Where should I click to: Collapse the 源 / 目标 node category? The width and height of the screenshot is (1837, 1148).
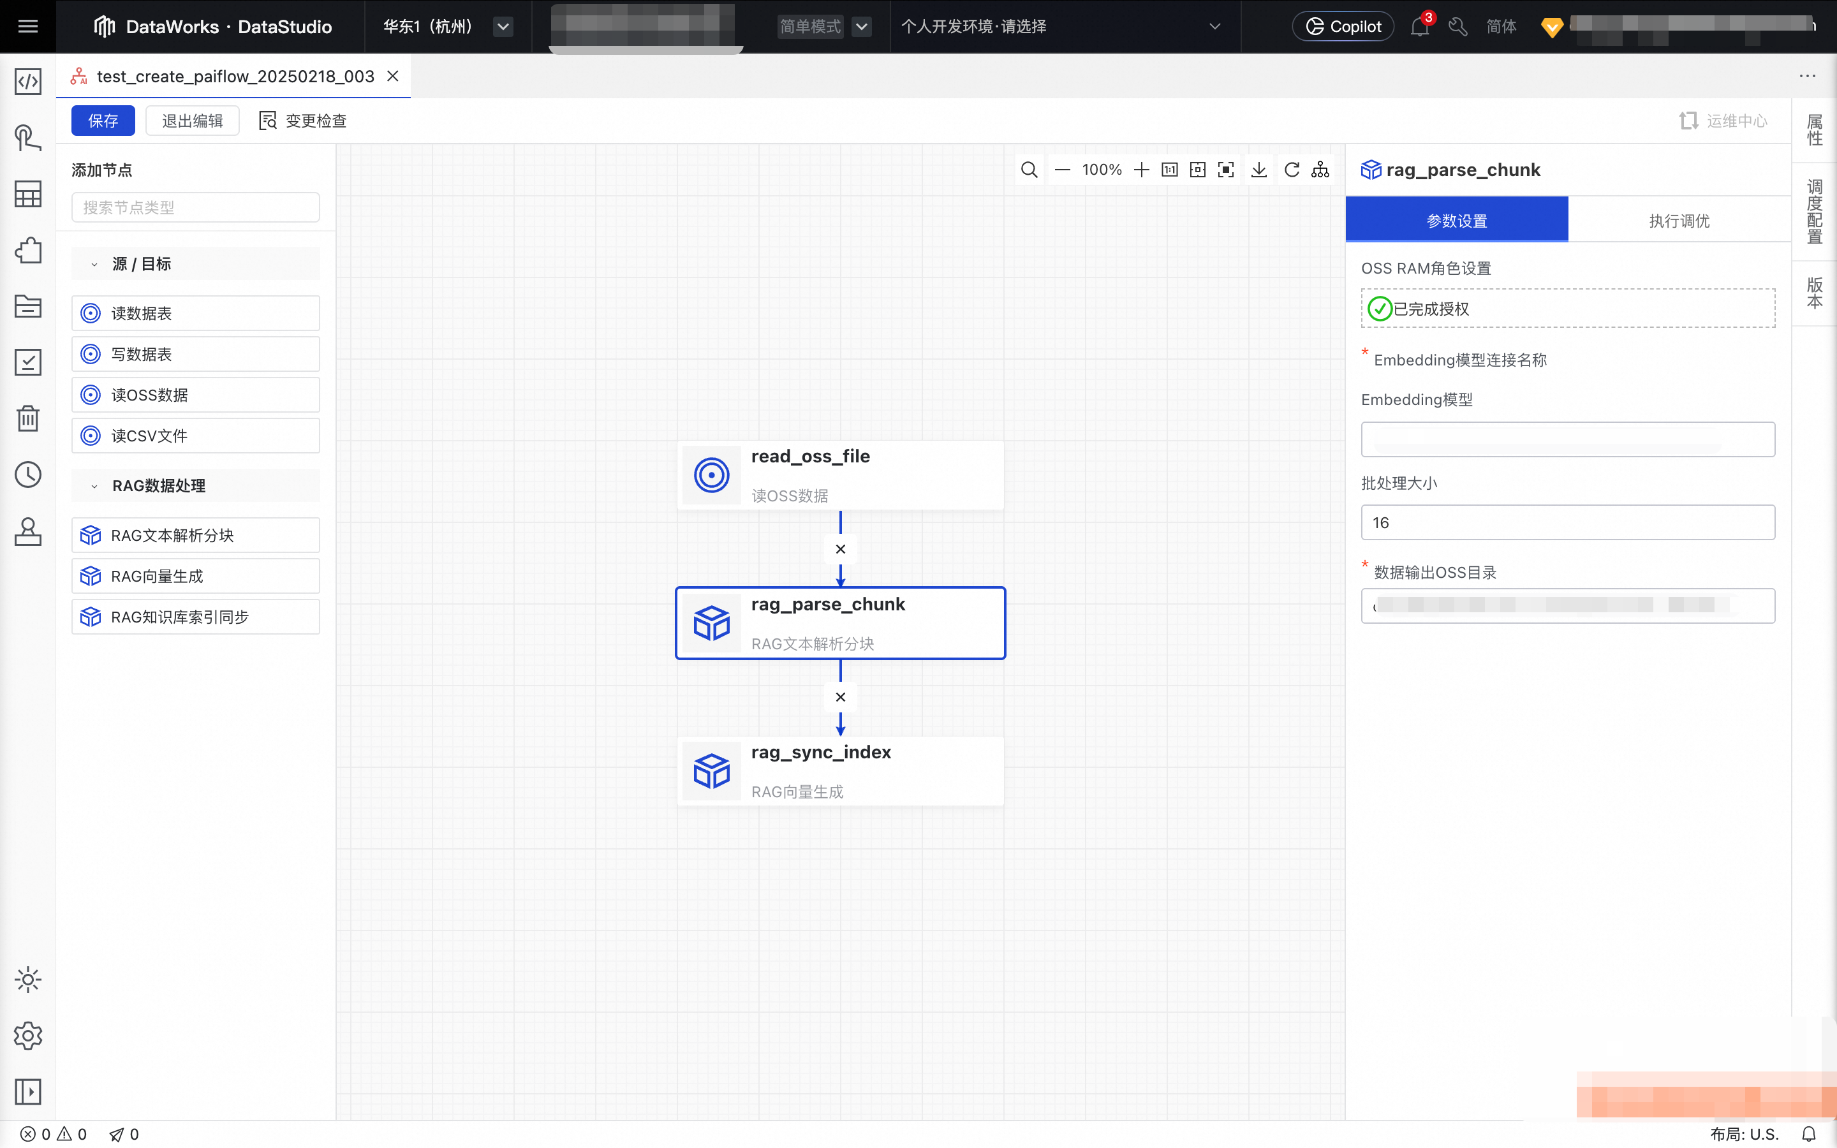(x=94, y=263)
